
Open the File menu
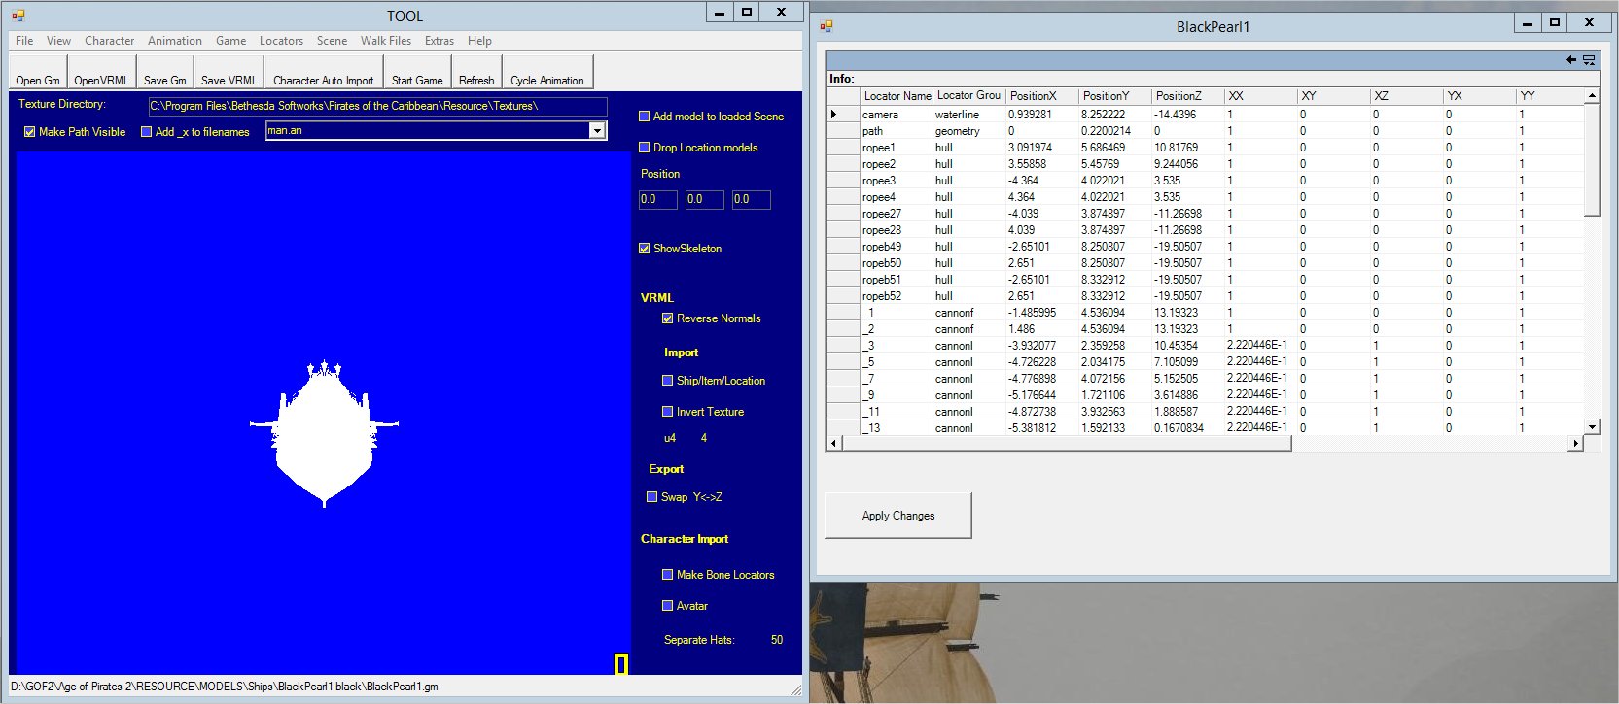tap(24, 41)
